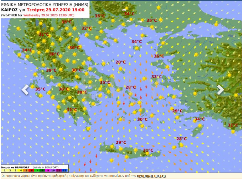Viewport: 243px width, 180px height.
Task: Click the 29°C label north of Crete
Action: [121, 142]
